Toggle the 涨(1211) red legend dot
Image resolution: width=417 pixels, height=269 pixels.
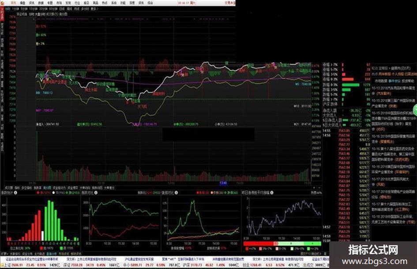pyautogui.click(x=38, y=193)
